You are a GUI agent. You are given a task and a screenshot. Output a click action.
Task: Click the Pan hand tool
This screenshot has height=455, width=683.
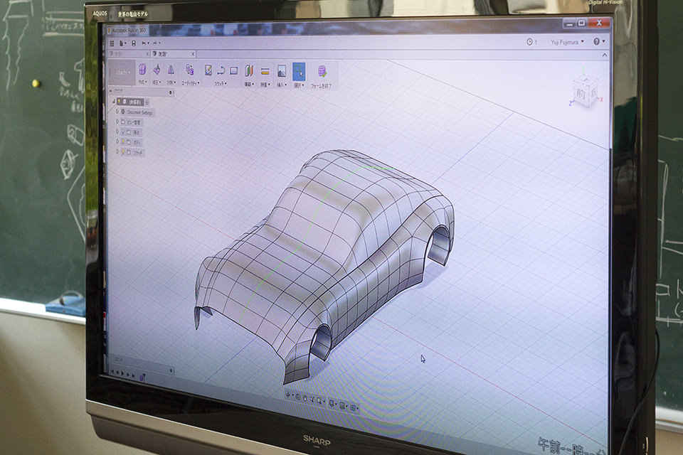[x=305, y=398]
